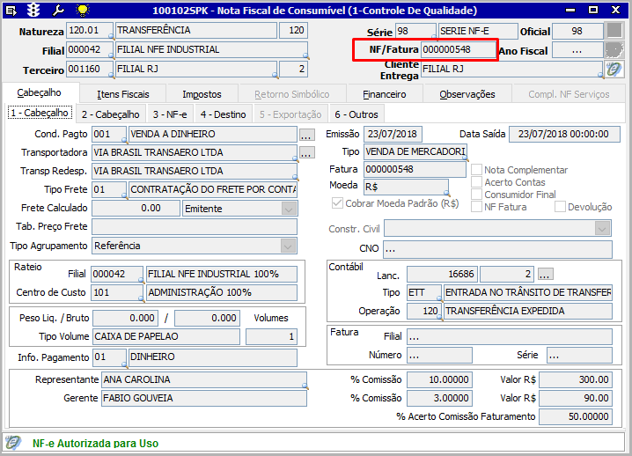The width and height of the screenshot is (632, 456).
Task: Click the Valor R$ 300.00 field
Action: (x=576, y=379)
